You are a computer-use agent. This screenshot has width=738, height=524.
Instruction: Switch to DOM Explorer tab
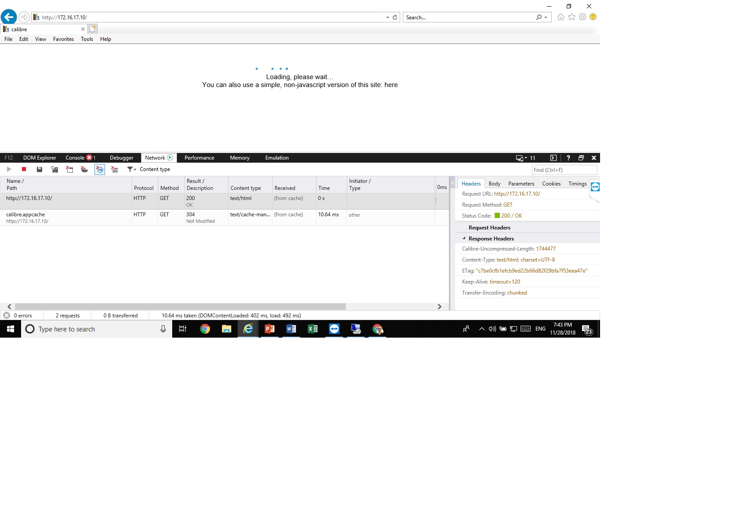[x=40, y=158]
